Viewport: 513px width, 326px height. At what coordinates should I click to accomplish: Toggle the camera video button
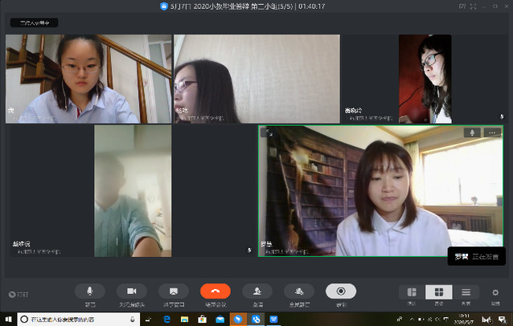(131, 291)
